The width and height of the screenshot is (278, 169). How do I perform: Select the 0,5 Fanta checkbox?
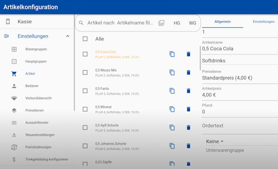[x=85, y=91]
